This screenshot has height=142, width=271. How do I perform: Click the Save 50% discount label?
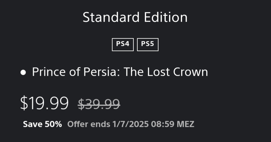coord(42,124)
